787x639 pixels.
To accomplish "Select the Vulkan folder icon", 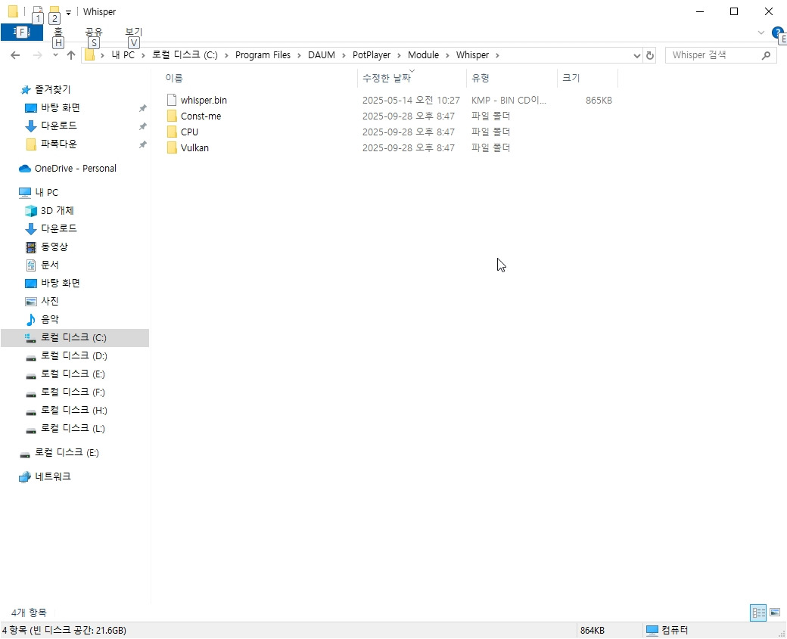I will point(172,148).
